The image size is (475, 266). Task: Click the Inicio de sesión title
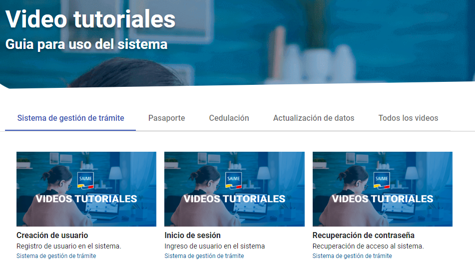coord(192,235)
